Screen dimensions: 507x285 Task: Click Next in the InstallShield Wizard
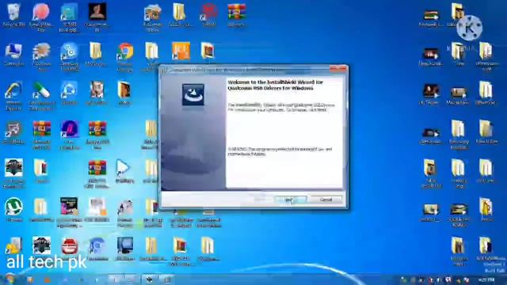(x=291, y=199)
